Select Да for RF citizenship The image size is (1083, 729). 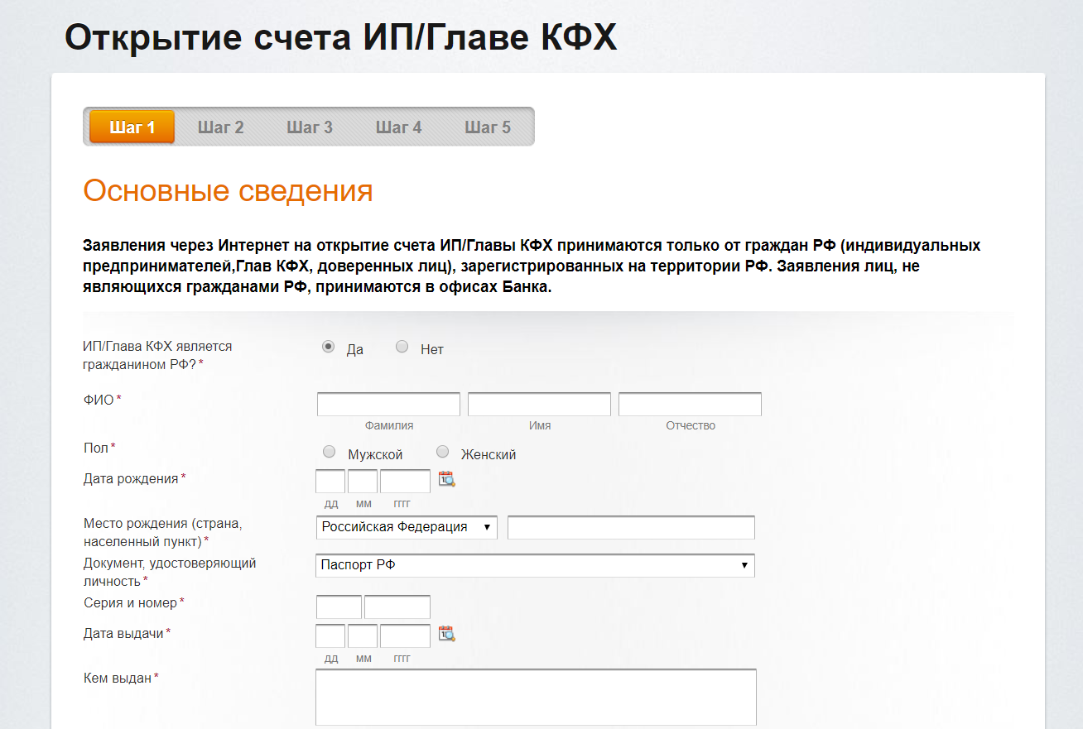329,347
